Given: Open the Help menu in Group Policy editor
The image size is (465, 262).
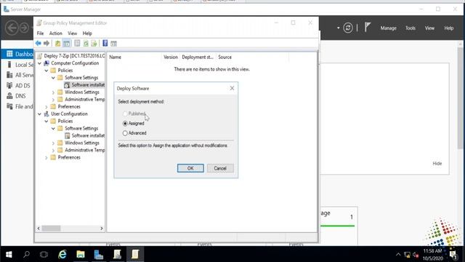Looking at the screenshot, I should coord(87,33).
